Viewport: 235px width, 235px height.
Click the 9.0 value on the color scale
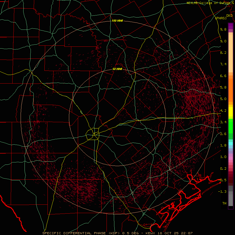click(x=223, y=41)
